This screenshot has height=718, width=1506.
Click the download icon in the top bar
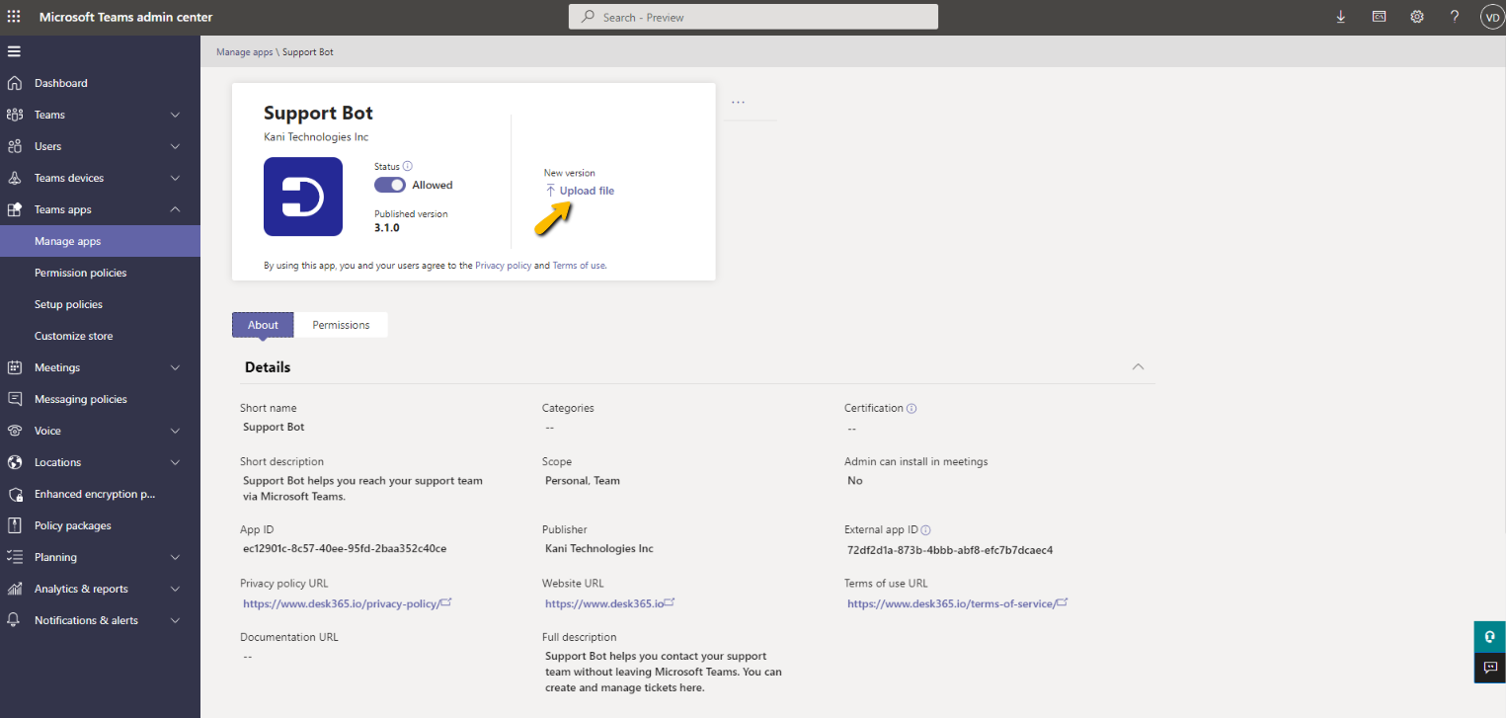click(1340, 16)
